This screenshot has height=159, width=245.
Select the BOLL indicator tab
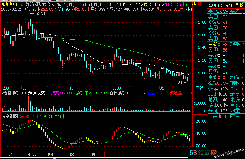(x=31, y=154)
